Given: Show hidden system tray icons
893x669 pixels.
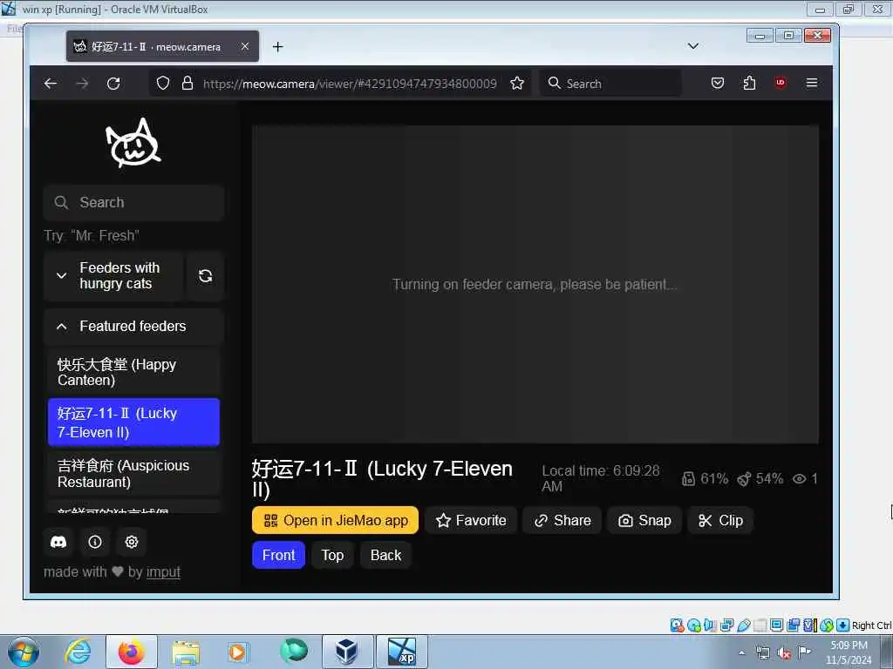Looking at the screenshot, I should pos(741,653).
